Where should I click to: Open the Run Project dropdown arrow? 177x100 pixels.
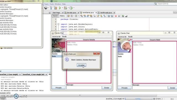[x=63, y=8]
